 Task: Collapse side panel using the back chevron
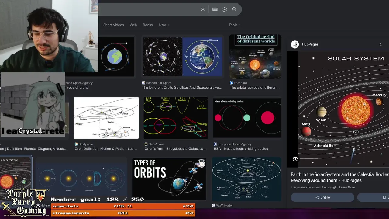click(x=380, y=44)
